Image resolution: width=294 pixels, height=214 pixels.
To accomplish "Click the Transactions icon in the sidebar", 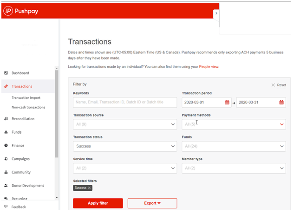I will [x=6, y=86].
